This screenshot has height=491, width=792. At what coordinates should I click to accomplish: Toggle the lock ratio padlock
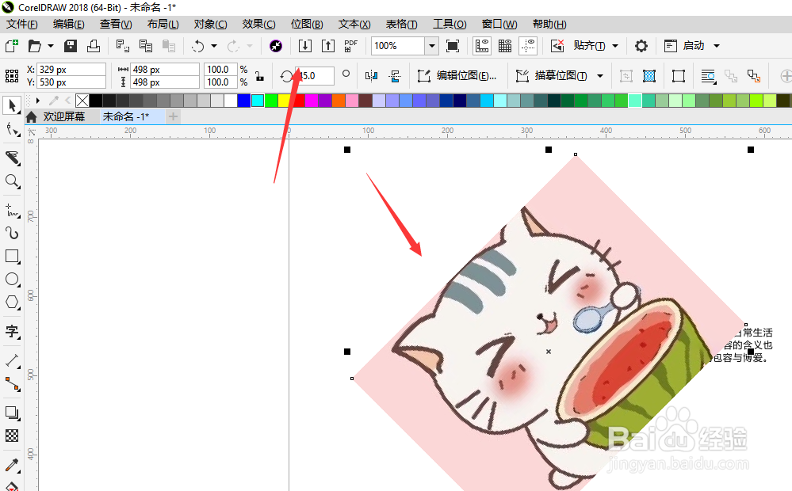[259, 76]
